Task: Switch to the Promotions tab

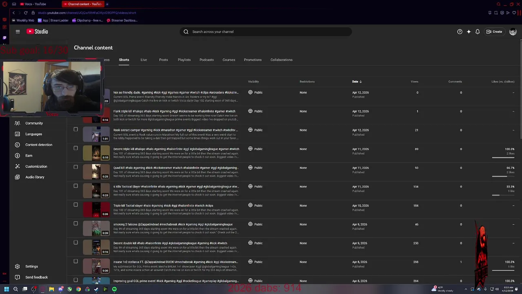Action: pos(253,60)
